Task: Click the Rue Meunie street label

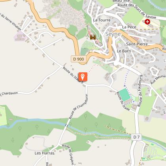Action: [x=158, y=79]
